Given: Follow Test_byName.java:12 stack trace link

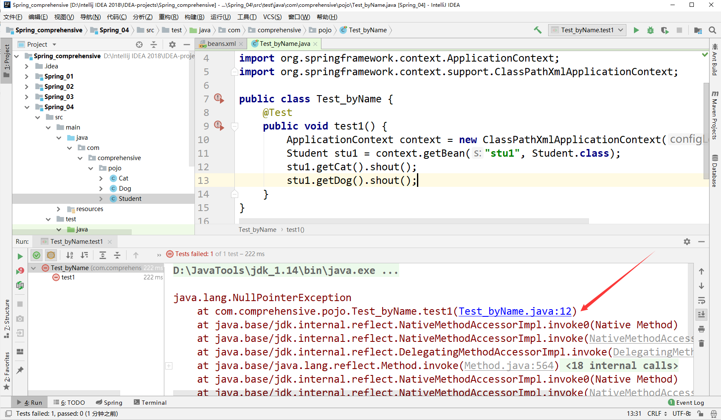Looking at the screenshot, I should point(515,311).
